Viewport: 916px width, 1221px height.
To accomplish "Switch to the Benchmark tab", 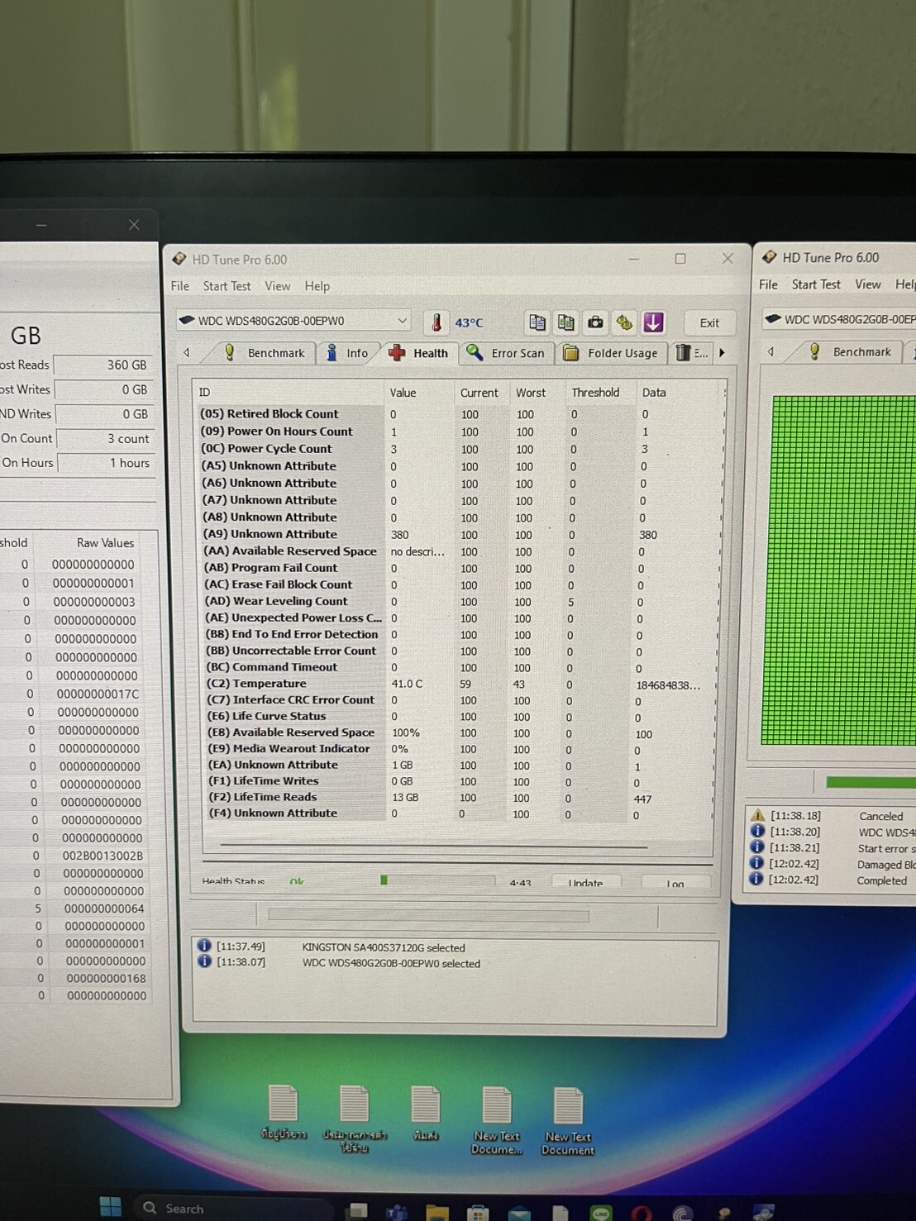I will pos(265,353).
